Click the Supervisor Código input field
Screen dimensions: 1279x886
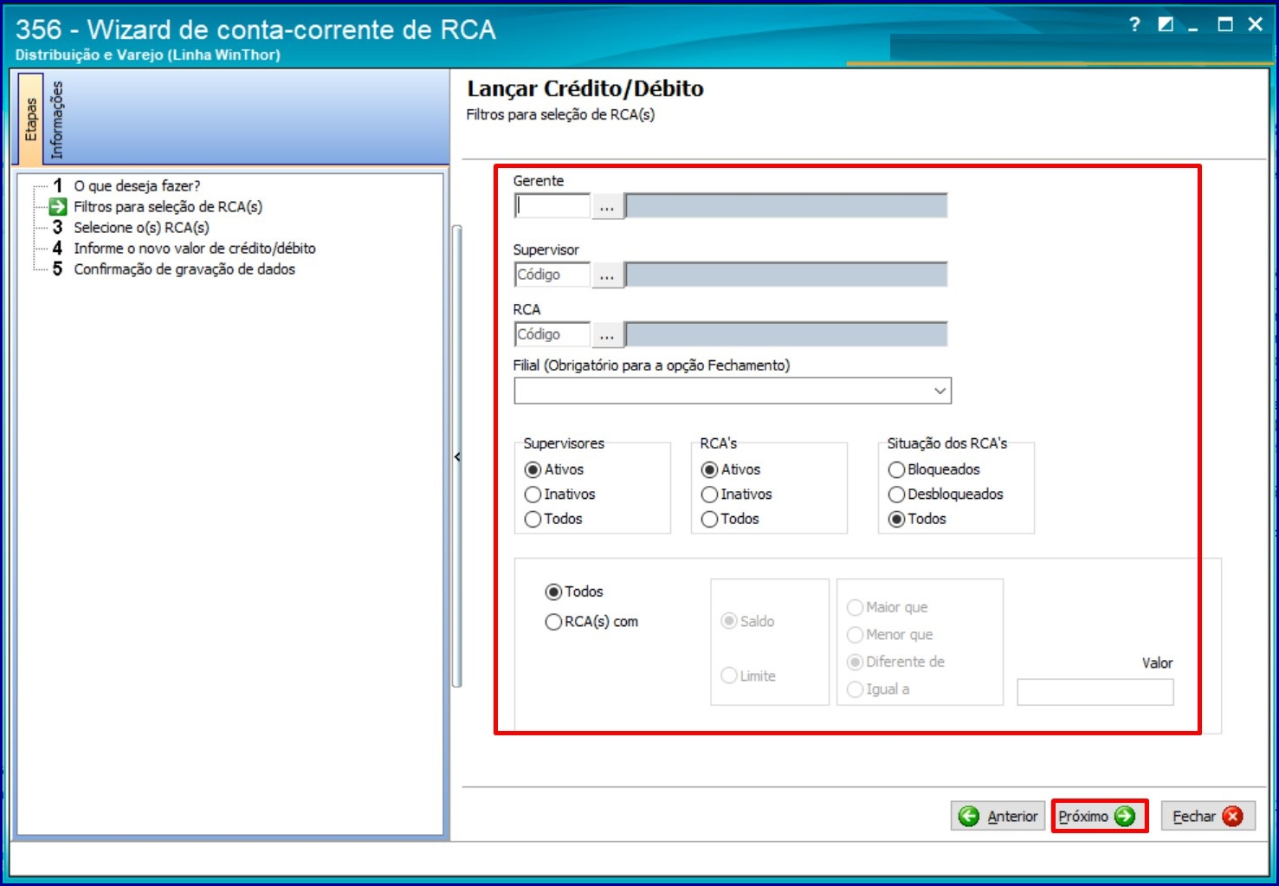[552, 275]
